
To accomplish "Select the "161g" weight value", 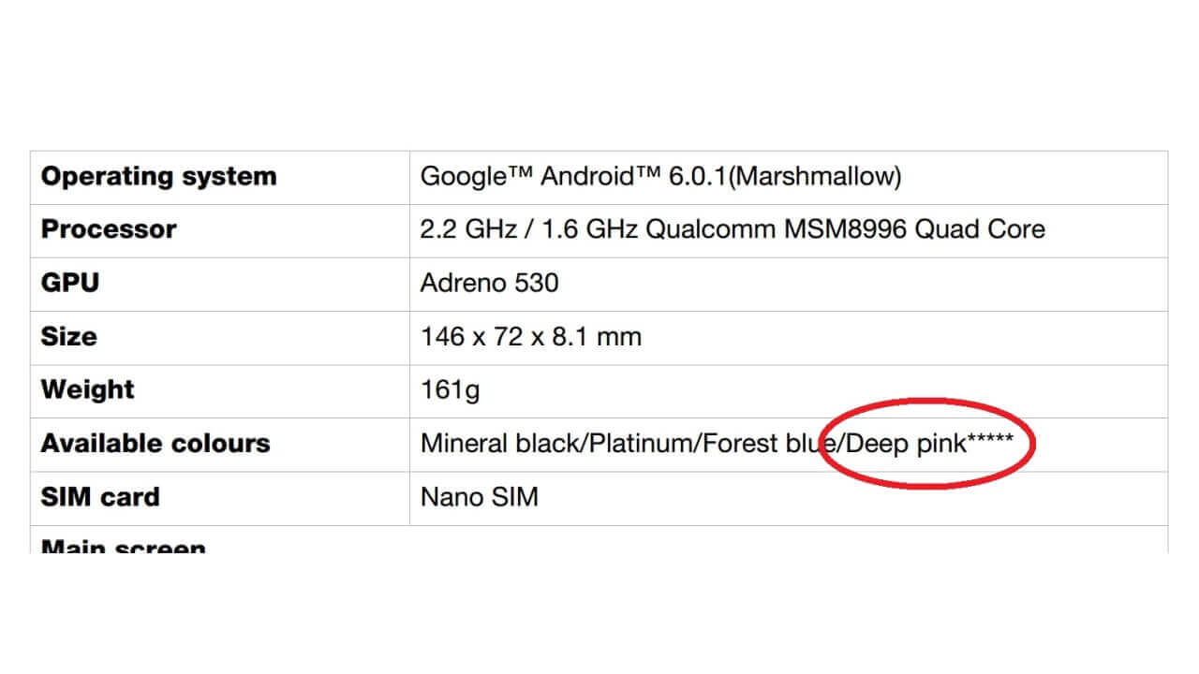I will pos(451,390).
